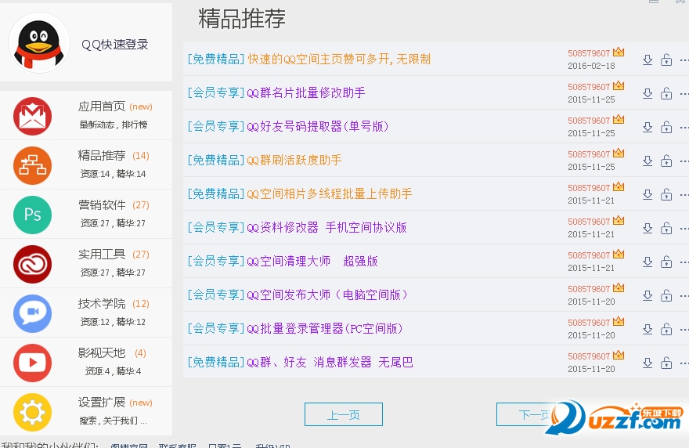Click author 508579607 on 2016-02-18 row
Image resolution: width=689 pixels, height=448 pixels.
[589, 53]
